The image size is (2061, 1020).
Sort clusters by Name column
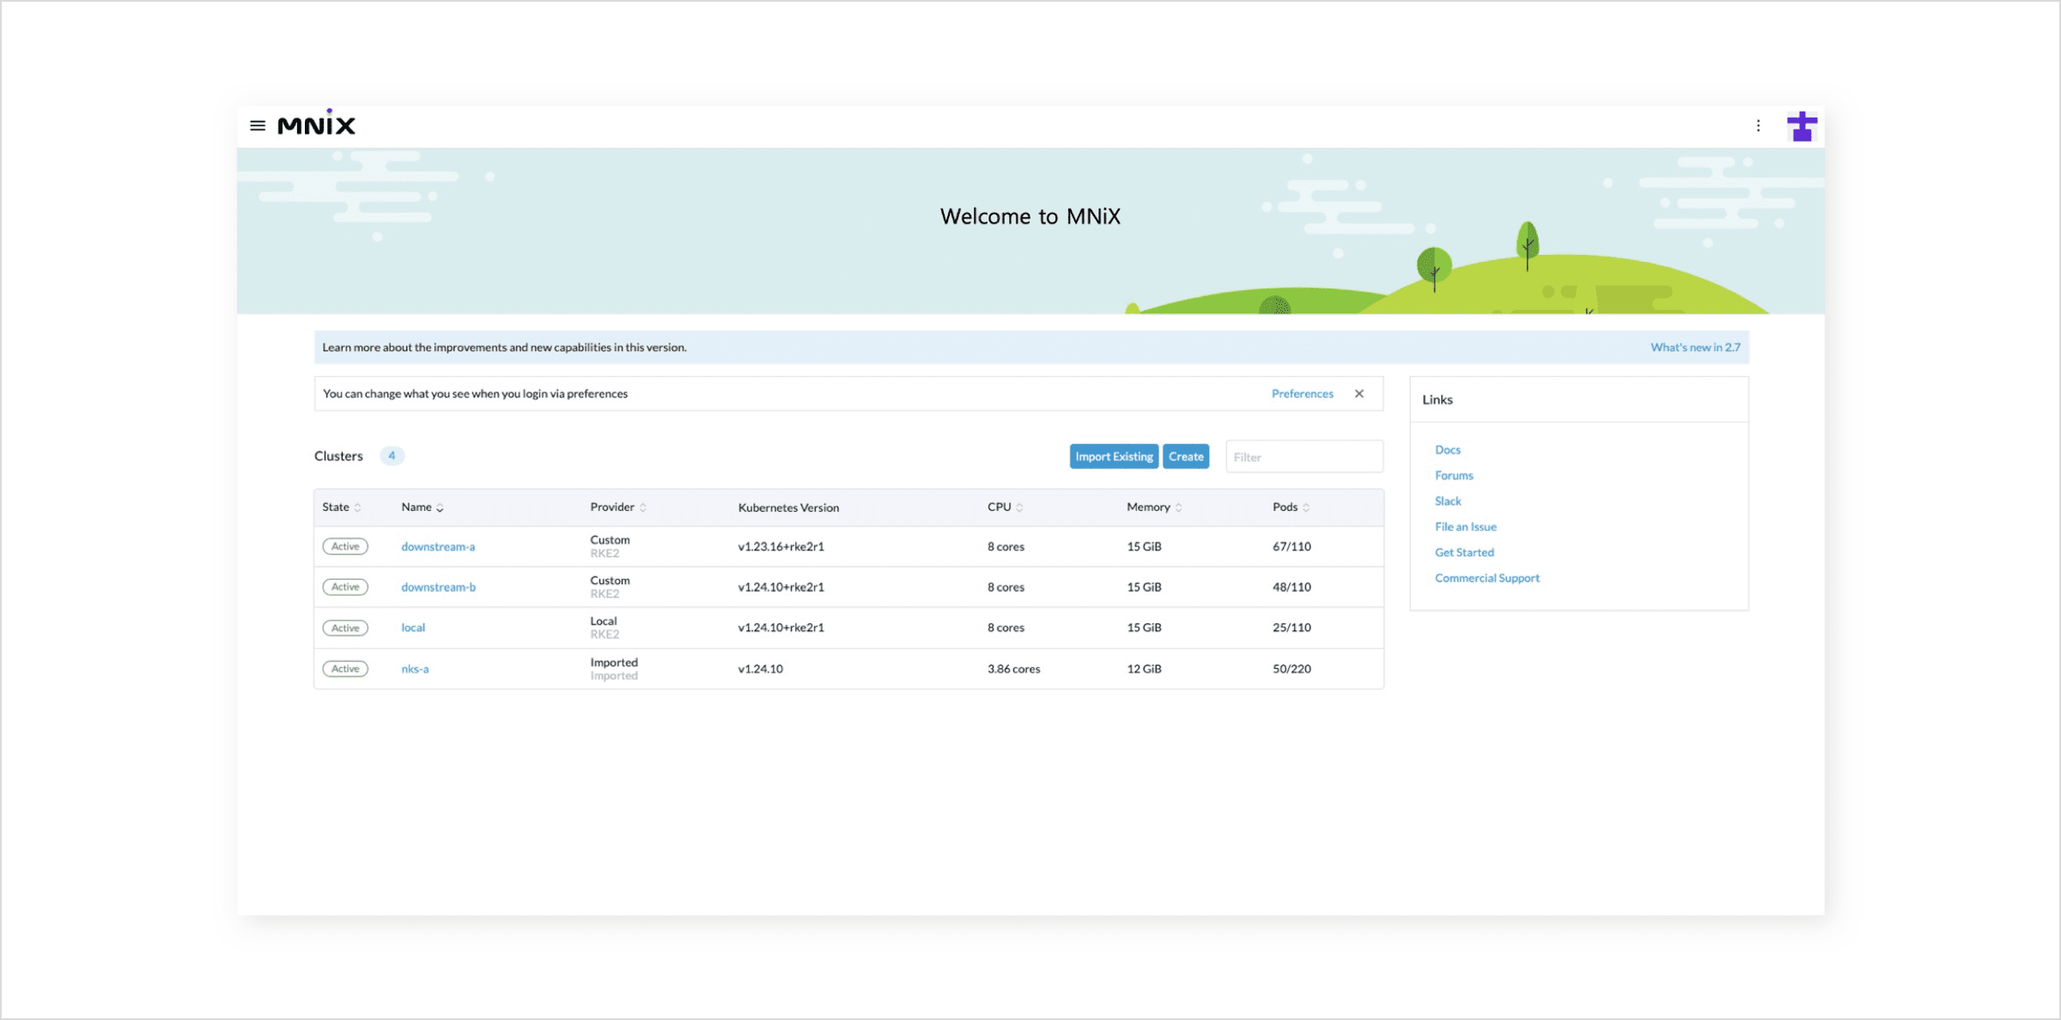point(422,507)
